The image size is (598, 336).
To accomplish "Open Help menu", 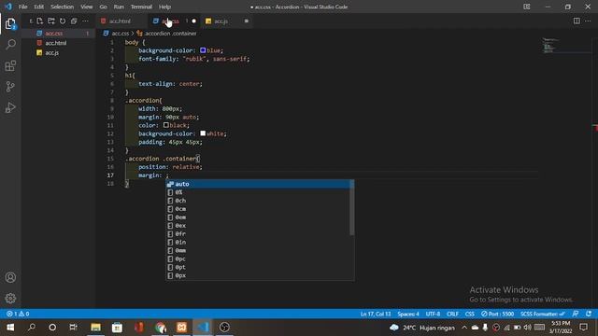I will 164,7.
